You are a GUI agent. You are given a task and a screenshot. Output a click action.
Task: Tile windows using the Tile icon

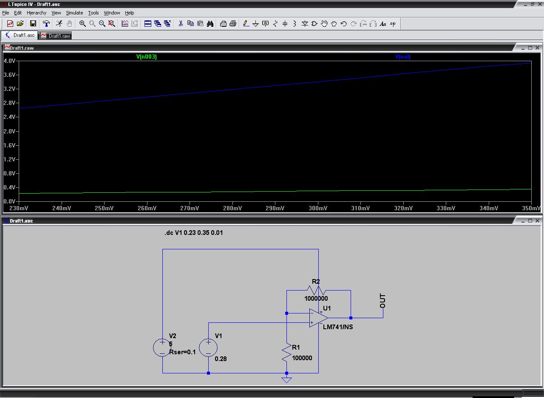(148, 24)
